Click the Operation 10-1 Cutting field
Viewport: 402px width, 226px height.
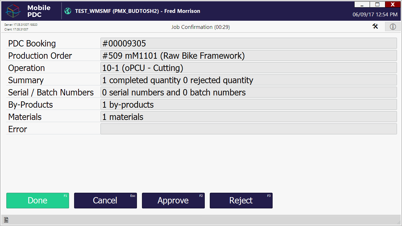(248, 68)
